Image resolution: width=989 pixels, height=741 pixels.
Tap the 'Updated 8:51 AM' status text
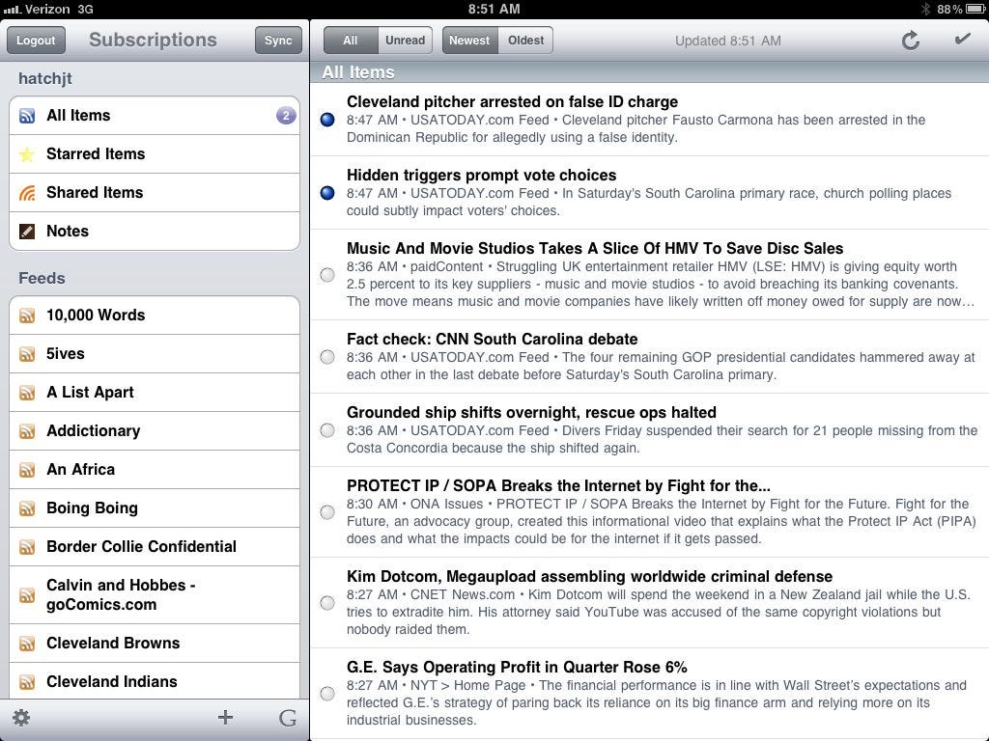728,41
